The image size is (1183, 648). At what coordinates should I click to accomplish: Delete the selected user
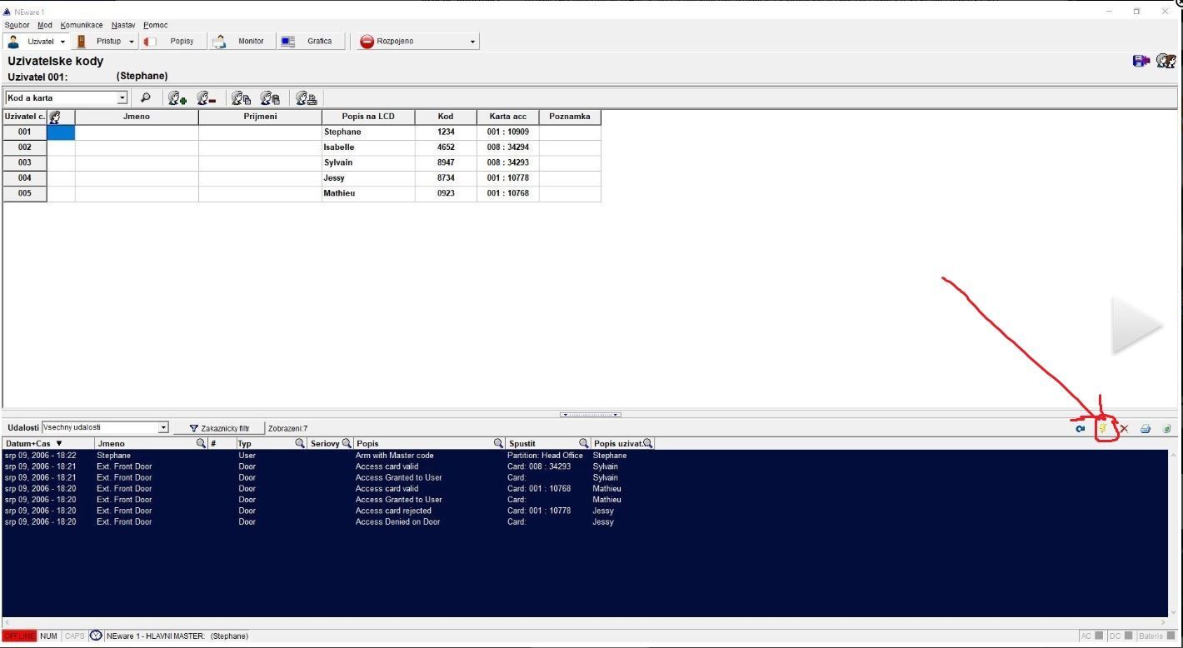pos(206,97)
